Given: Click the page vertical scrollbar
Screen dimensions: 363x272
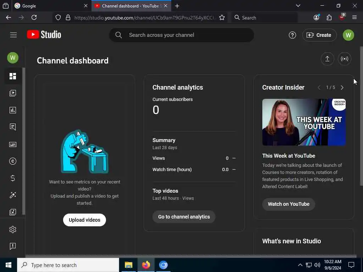Looking at the screenshot, I should click(x=361, y=116).
